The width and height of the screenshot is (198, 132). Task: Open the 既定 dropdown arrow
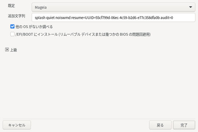pyautogui.click(x=190, y=7)
